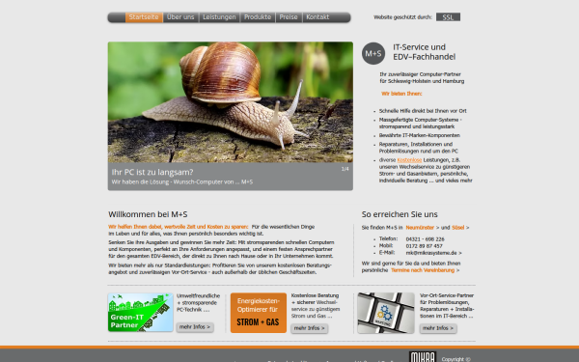Click the round M+S logo
The width and height of the screenshot is (579, 362).
tap(373, 53)
